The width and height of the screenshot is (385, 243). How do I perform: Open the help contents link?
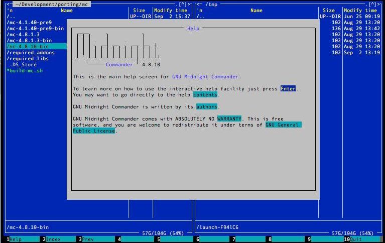(x=205, y=94)
